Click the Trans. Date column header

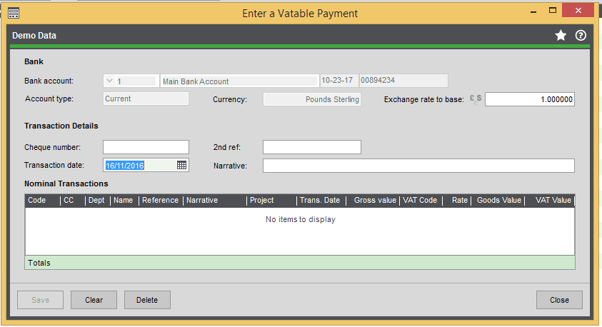(321, 201)
